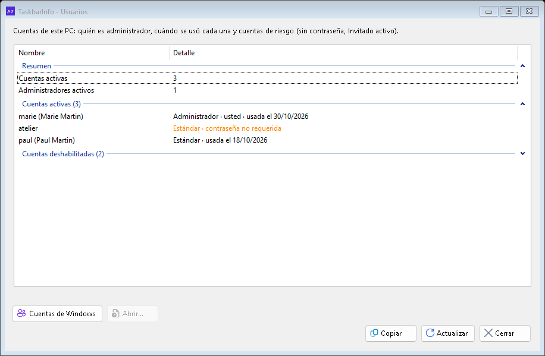Select the marie (Marie Martin) account row

click(267, 116)
